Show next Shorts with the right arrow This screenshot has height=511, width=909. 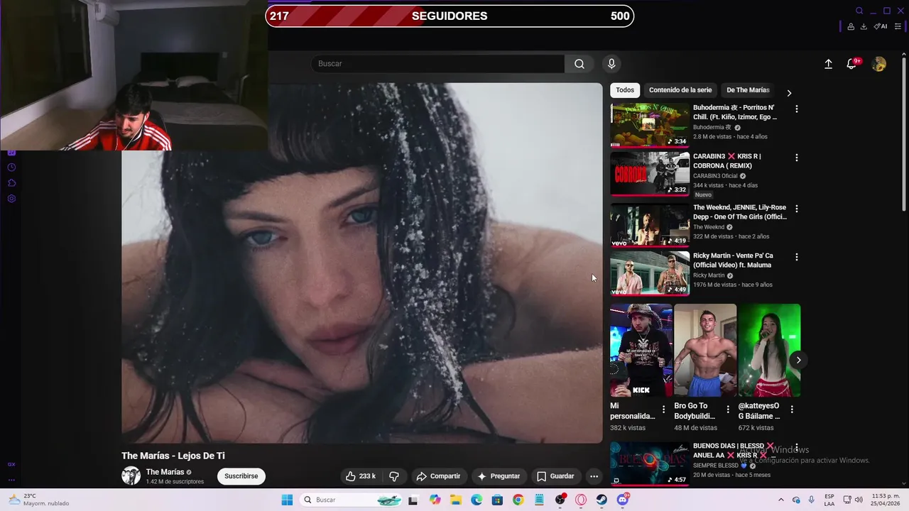(x=798, y=360)
